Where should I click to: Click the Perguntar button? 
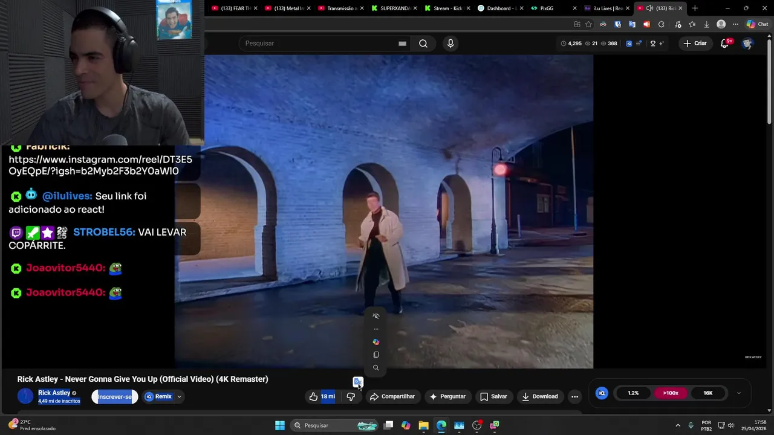click(x=447, y=396)
